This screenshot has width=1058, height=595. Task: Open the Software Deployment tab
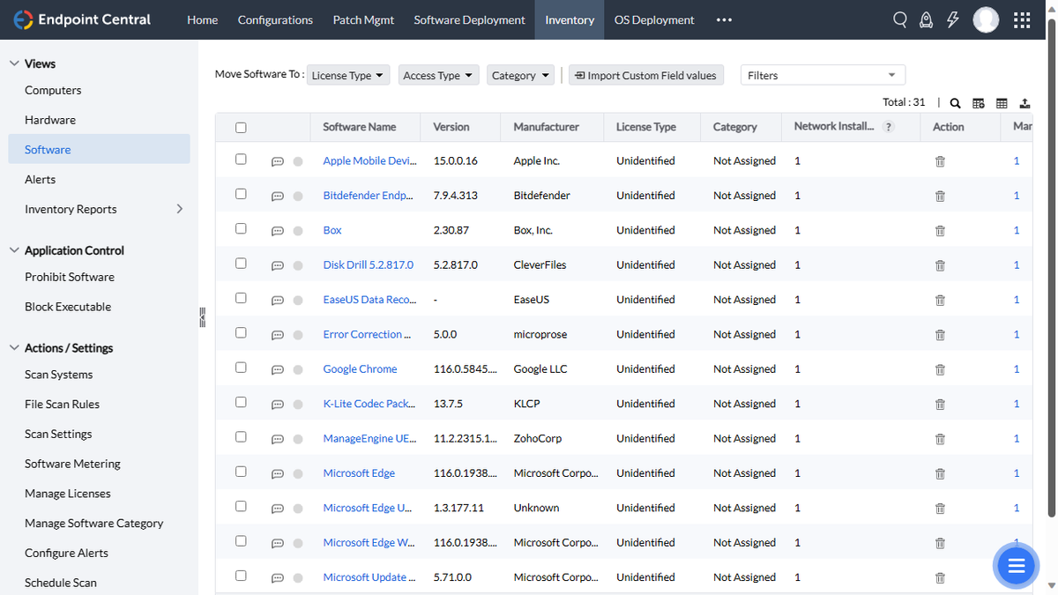[x=469, y=20]
